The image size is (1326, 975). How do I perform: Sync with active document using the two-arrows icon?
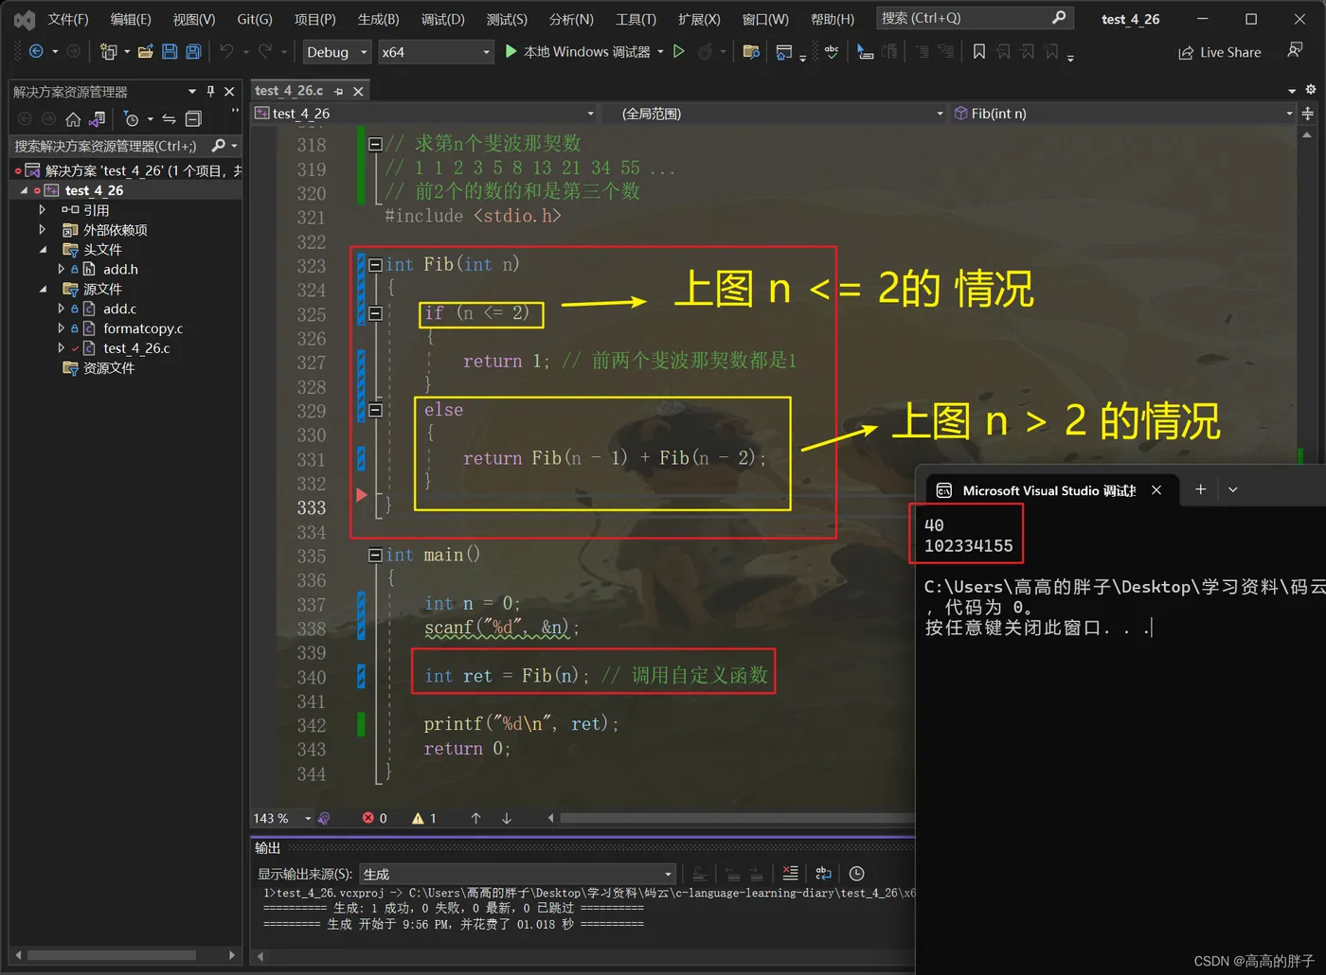tap(169, 119)
